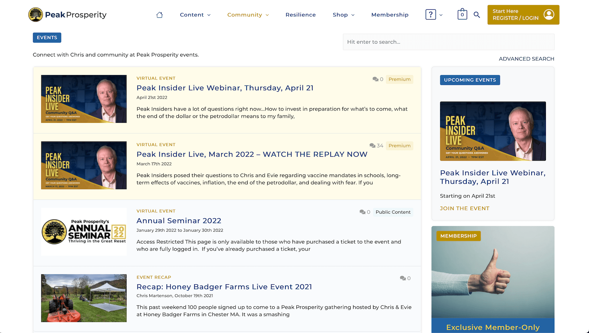Click the March 17th 2022 date text
This screenshot has width=589, height=333.
point(154,164)
